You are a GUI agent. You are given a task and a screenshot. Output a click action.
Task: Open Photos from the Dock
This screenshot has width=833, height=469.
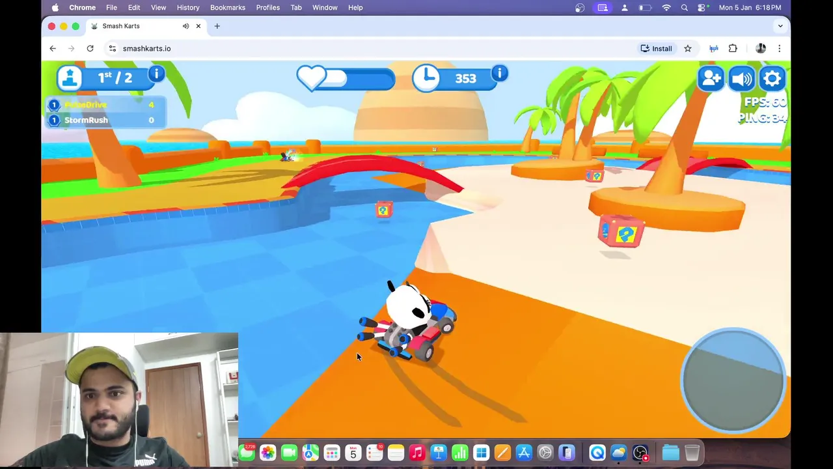[267, 453]
